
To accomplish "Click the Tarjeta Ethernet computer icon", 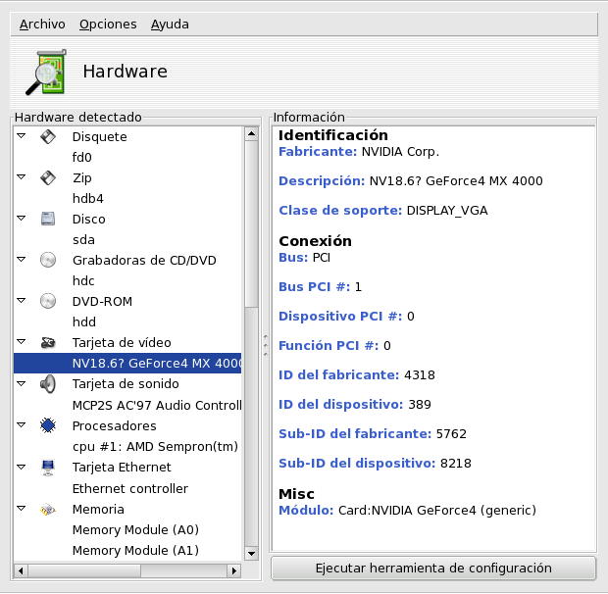I will [x=48, y=468].
